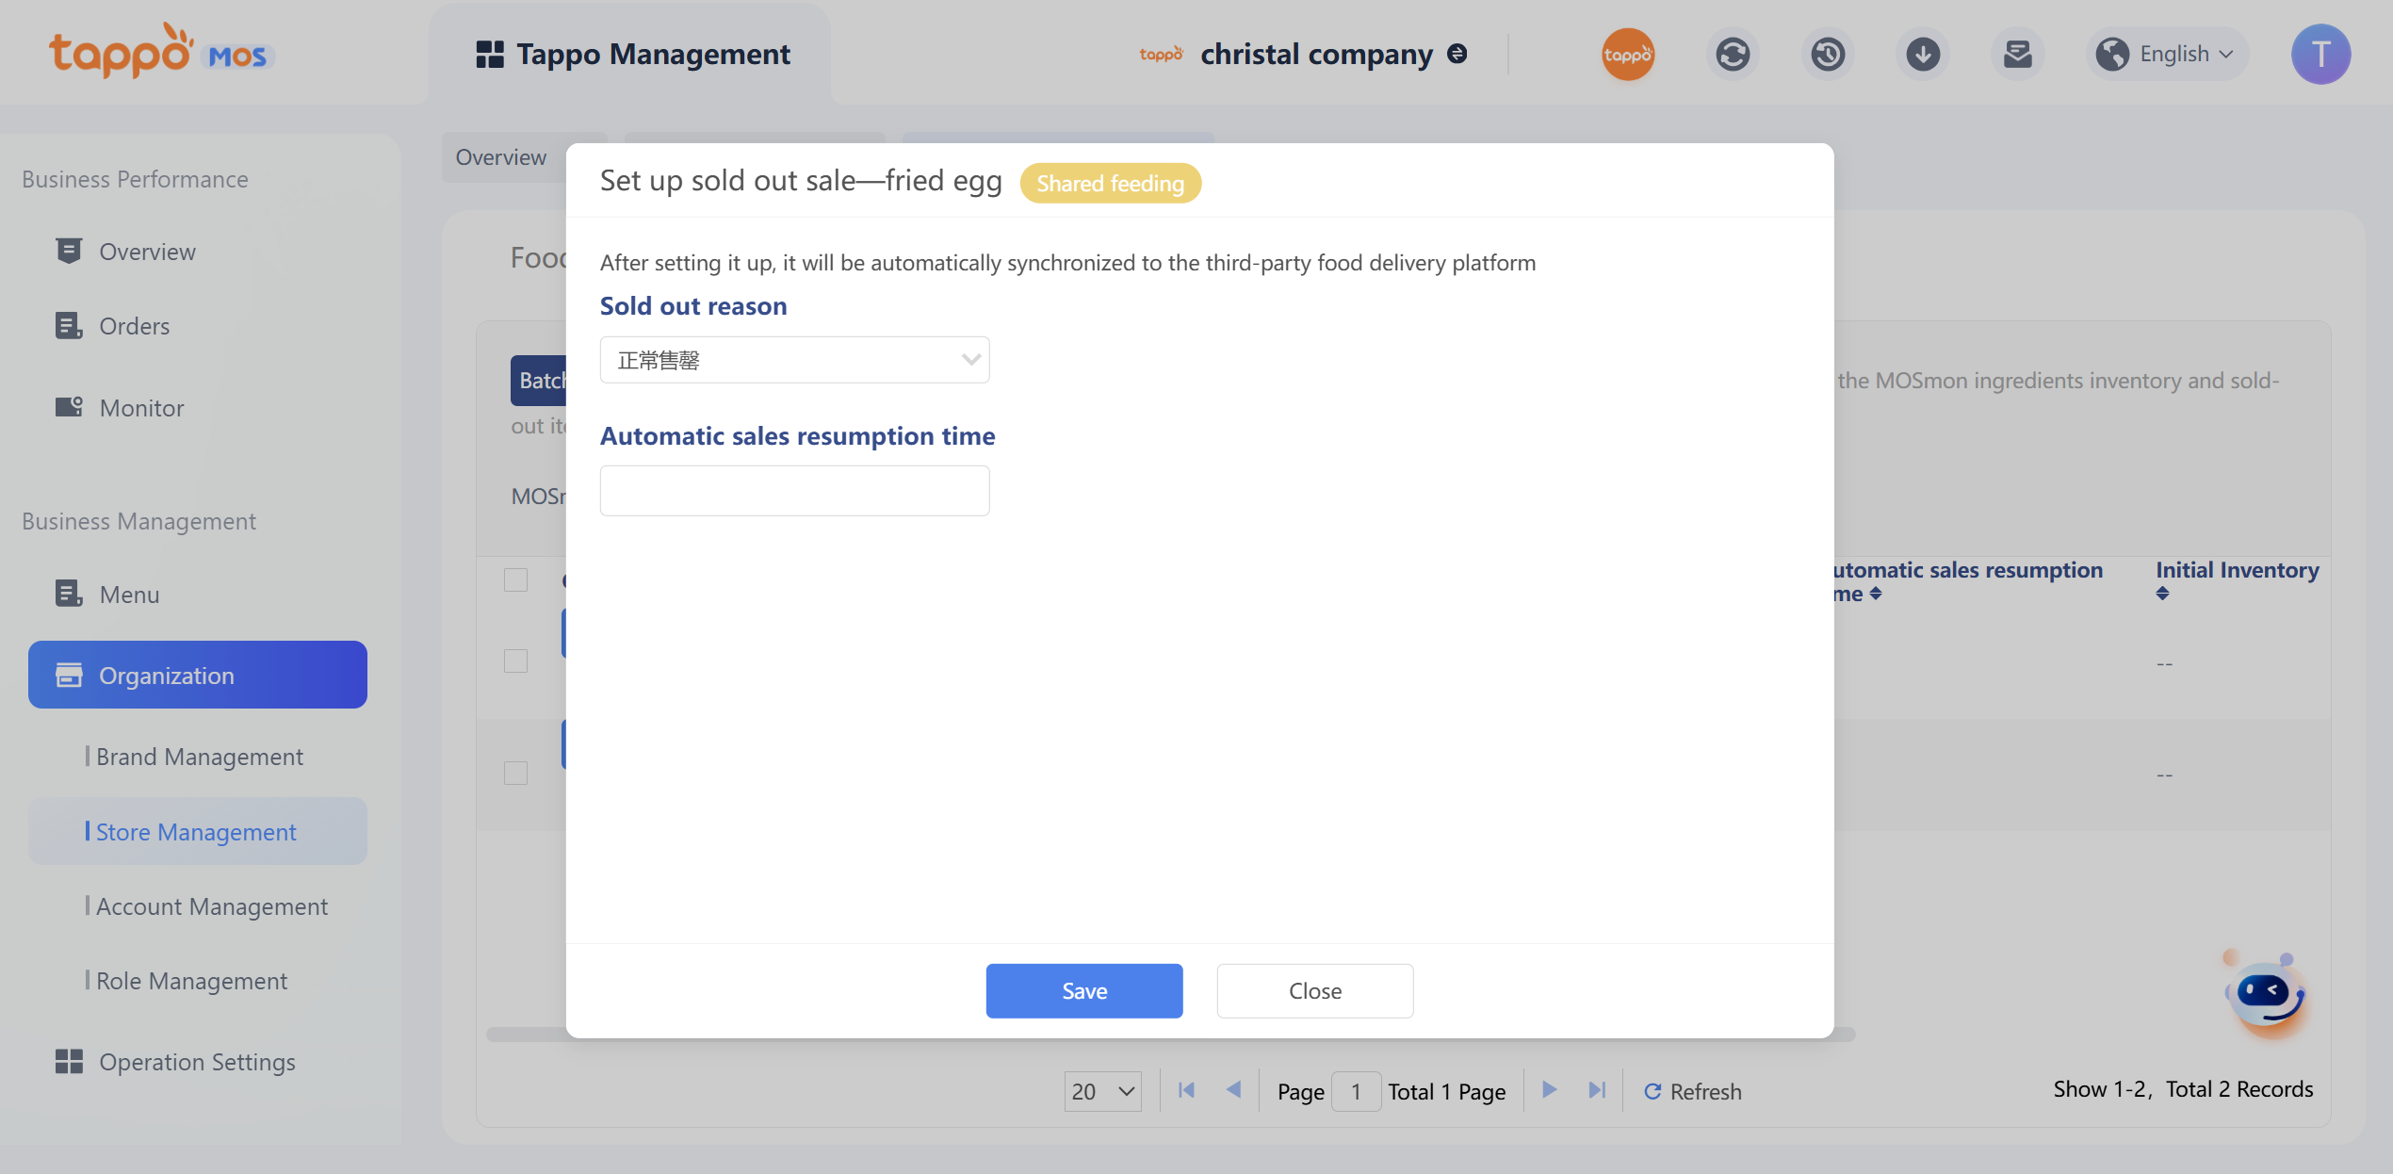The width and height of the screenshot is (2393, 1174).
Task: Click the Save button
Action: point(1083,990)
